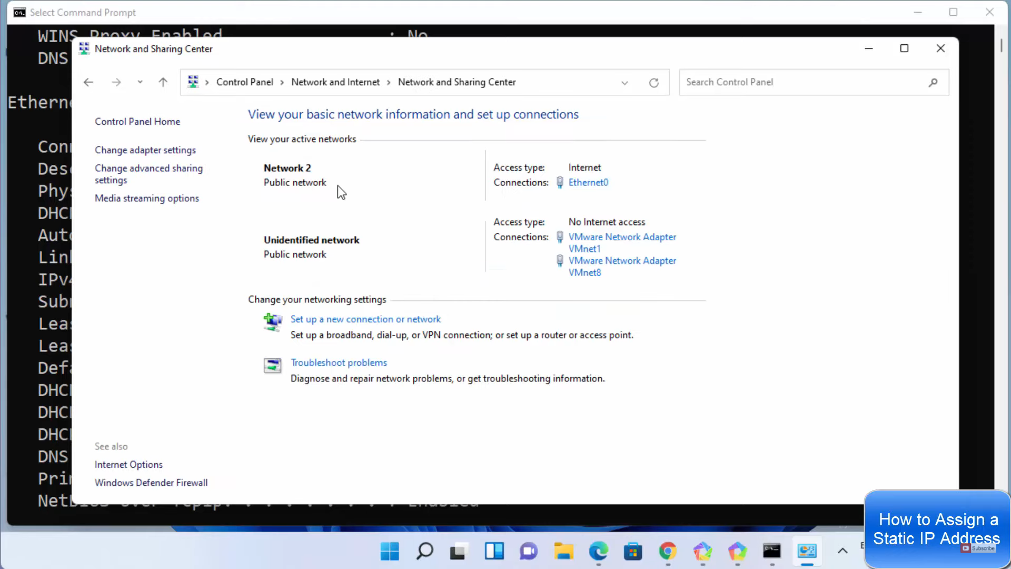Select Network and Internet breadcrumb
This screenshot has width=1011, height=569.
(x=335, y=82)
